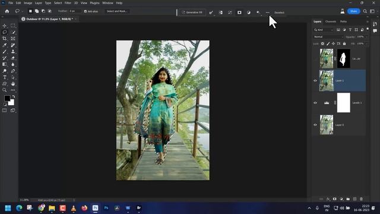The width and height of the screenshot is (380, 214).
Task: Open the Image menu
Action: [28, 3]
